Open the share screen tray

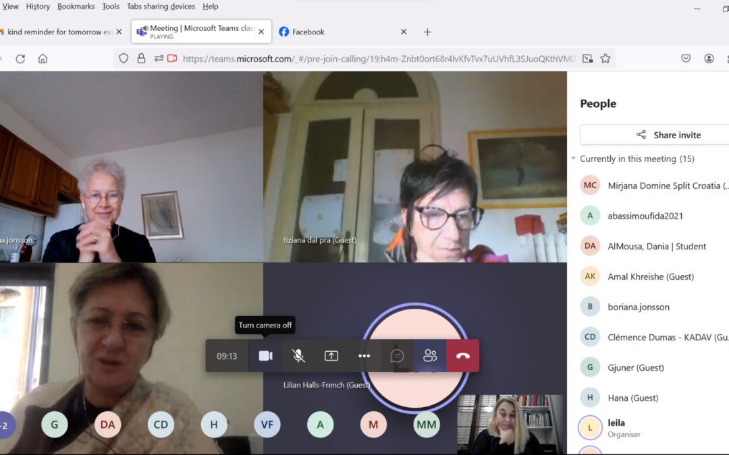point(331,356)
